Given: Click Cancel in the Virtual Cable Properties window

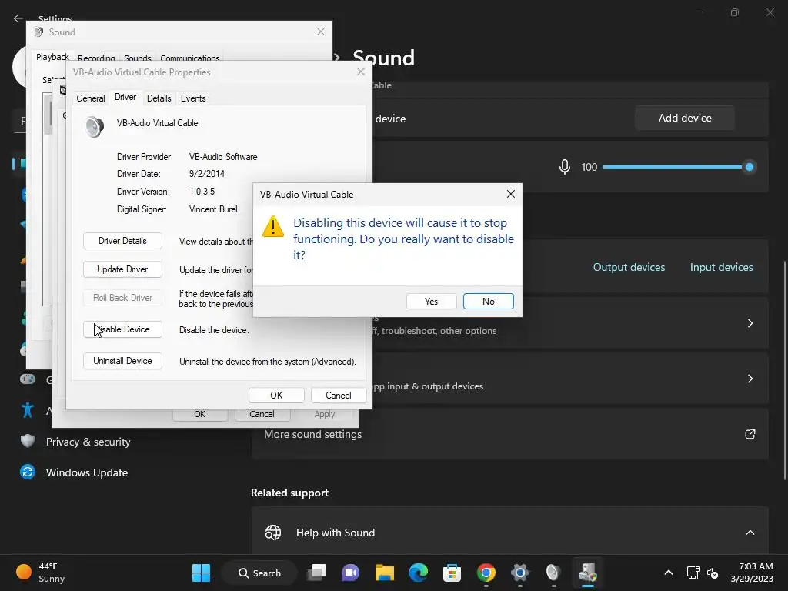Looking at the screenshot, I should (339, 395).
